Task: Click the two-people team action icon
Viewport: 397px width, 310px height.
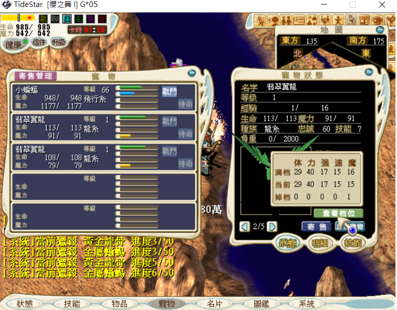Action: [x=286, y=20]
